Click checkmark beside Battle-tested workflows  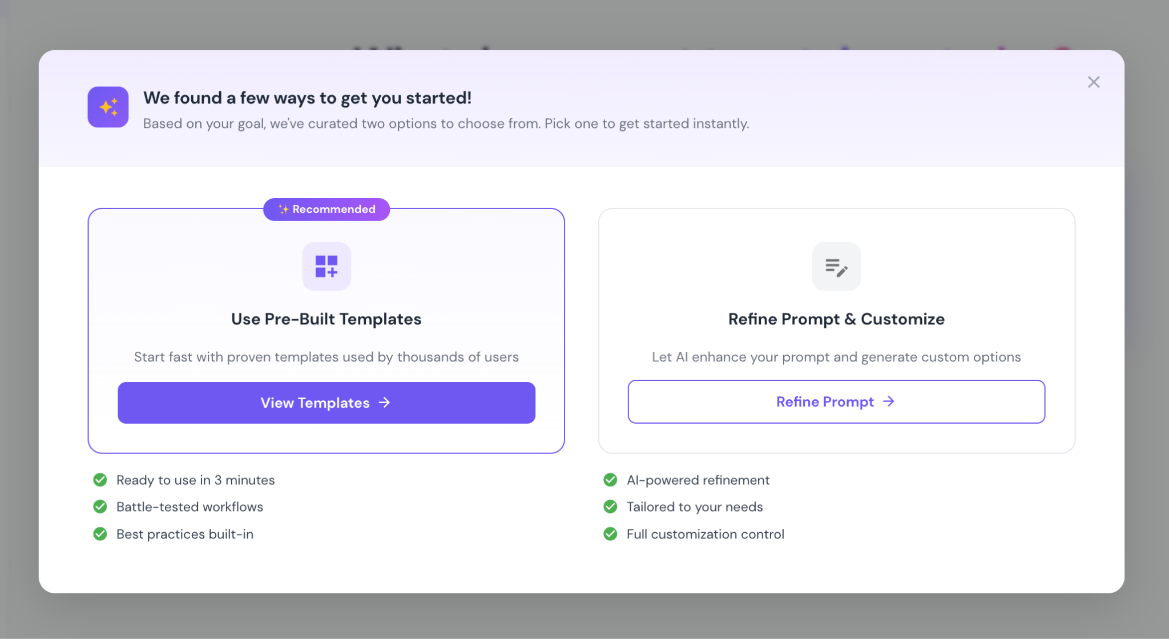(x=100, y=507)
